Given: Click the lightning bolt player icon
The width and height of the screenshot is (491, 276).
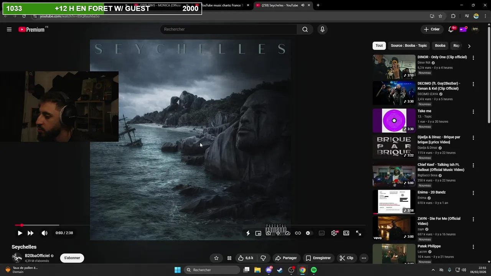Looking at the screenshot, I should pyautogui.click(x=248, y=233).
